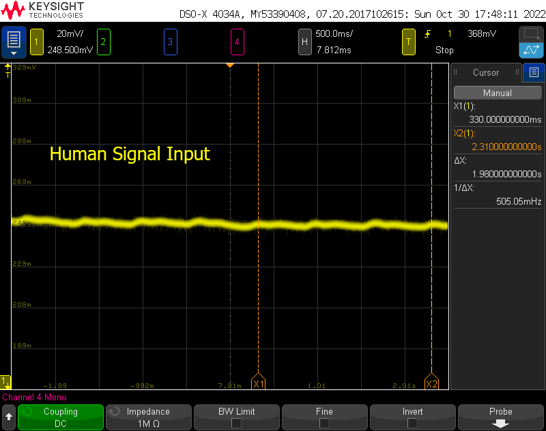
Task: Open the Cursor panel sidebar menu icon
Action: (533, 73)
